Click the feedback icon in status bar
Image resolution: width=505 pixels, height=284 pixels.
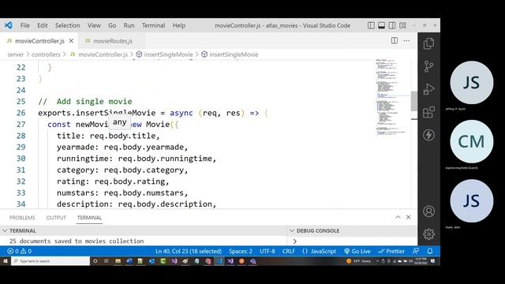click(x=416, y=251)
